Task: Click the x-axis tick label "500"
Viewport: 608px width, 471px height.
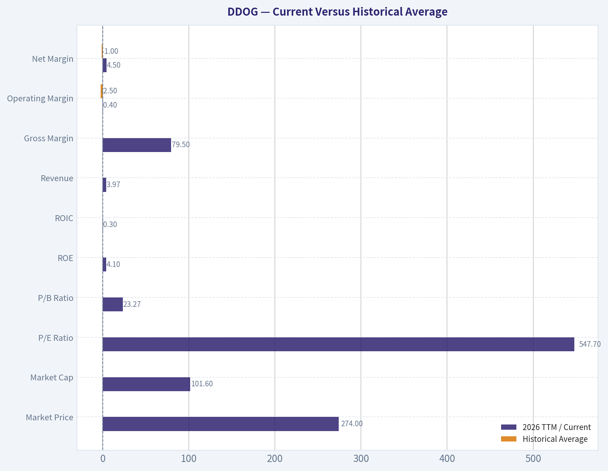Action: (533, 459)
